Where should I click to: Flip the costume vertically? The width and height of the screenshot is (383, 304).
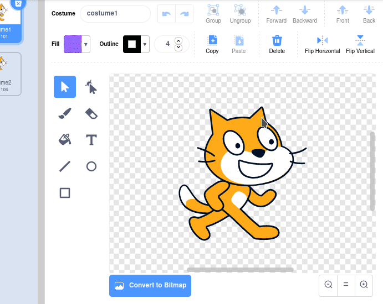360,45
